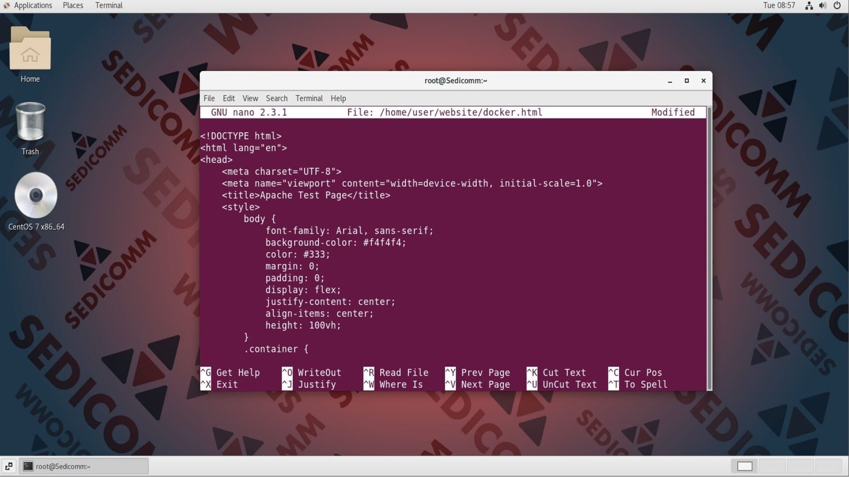849x477 pixels.
Task: Open the Applications menu
Action: (33, 6)
